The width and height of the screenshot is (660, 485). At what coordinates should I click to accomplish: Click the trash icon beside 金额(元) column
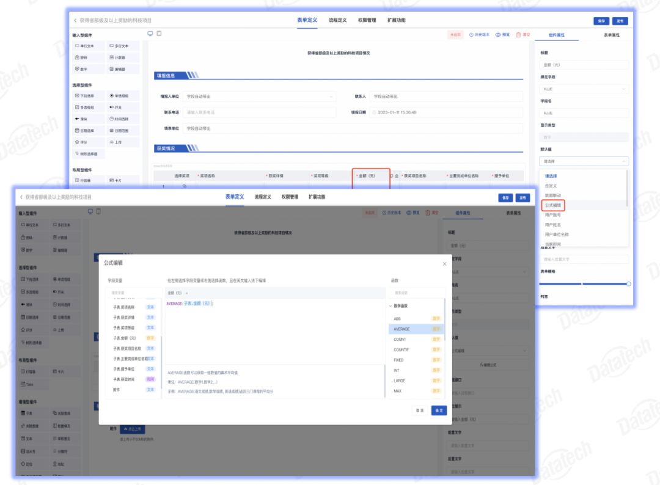coord(397,176)
